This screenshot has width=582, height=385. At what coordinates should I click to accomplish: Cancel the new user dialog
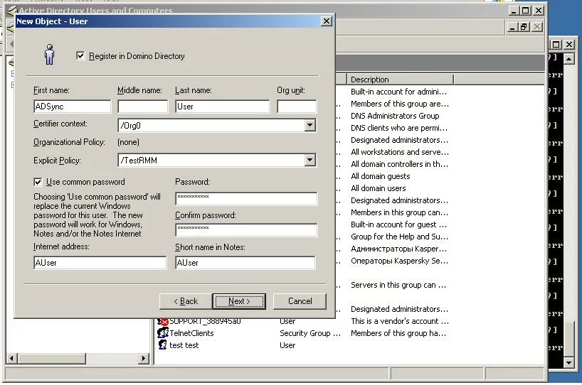[300, 301]
